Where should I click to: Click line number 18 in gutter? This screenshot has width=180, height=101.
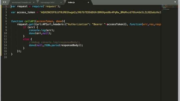[5, 57]
